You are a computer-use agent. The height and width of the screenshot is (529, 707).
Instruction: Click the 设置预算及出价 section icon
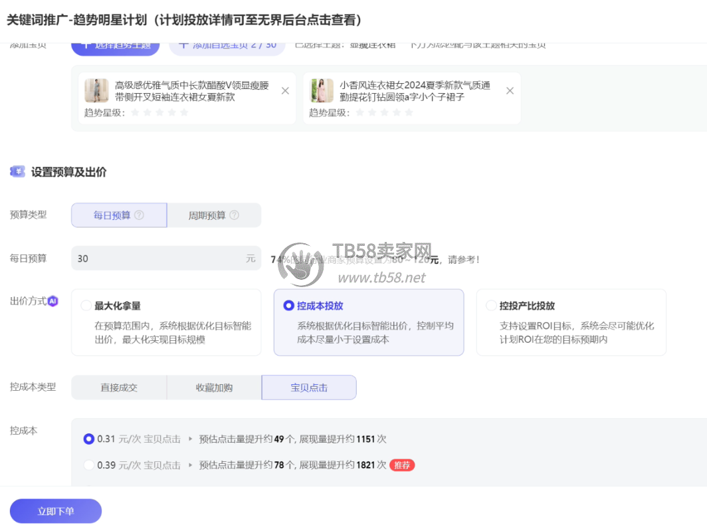pyautogui.click(x=17, y=172)
